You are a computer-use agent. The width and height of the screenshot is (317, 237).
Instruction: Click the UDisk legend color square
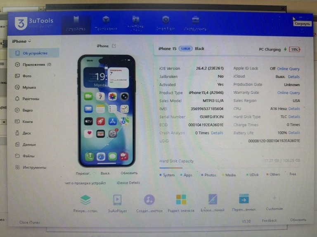(x=247, y=174)
